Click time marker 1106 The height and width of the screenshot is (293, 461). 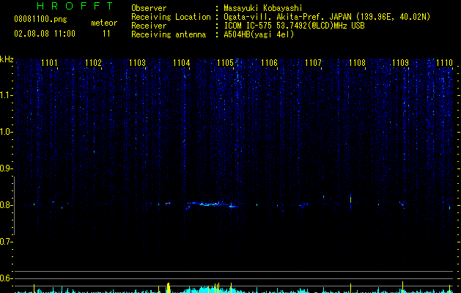tap(269, 63)
